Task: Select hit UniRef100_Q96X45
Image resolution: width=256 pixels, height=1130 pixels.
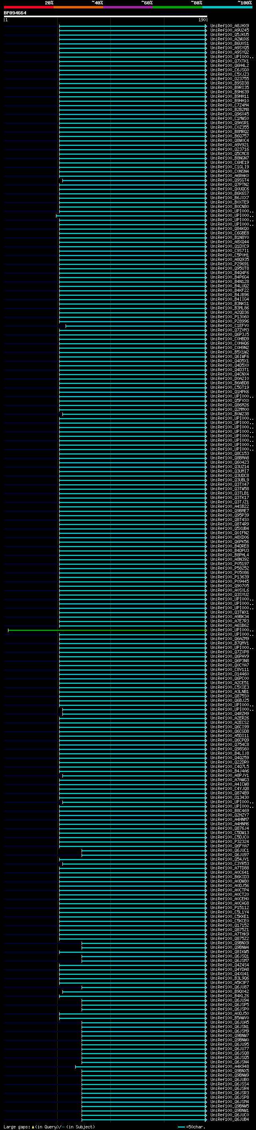Action: tap(230, 114)
